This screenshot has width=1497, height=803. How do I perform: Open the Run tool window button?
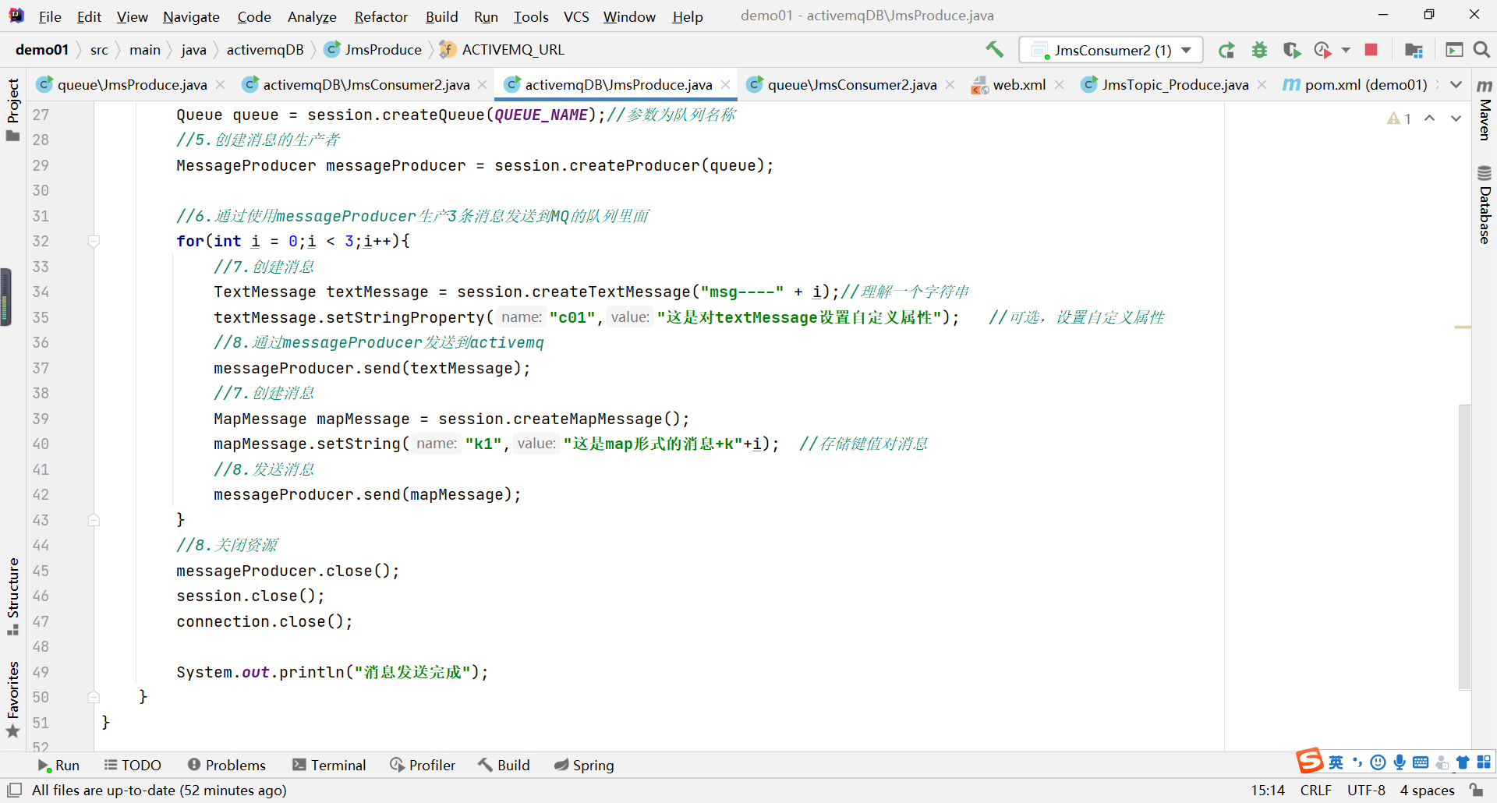(58, 765)
